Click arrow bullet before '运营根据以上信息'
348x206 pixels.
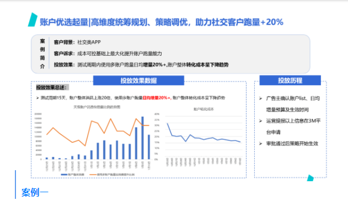261,121
